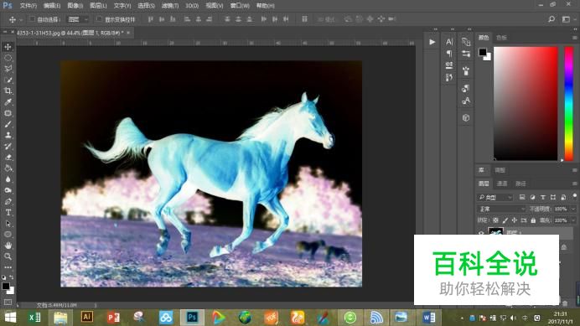Click the hue spectrum slider
The image size is (580, 326).
pyautogui.click(x=568, y=104)
